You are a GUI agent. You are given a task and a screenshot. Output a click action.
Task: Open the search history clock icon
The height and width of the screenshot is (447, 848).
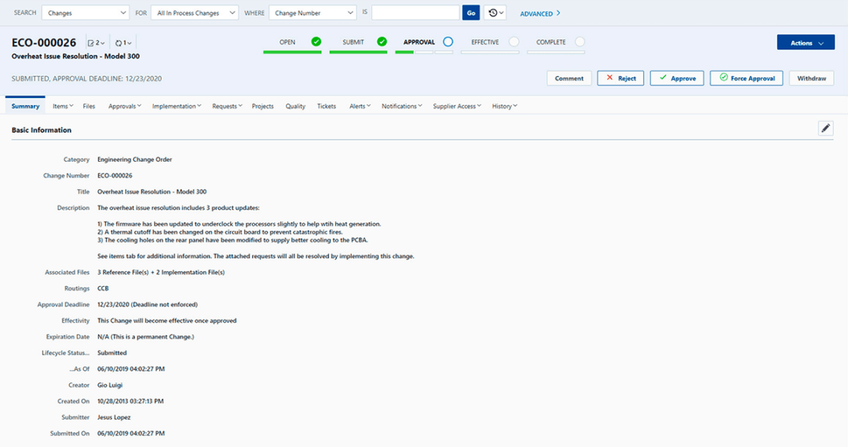495,13
